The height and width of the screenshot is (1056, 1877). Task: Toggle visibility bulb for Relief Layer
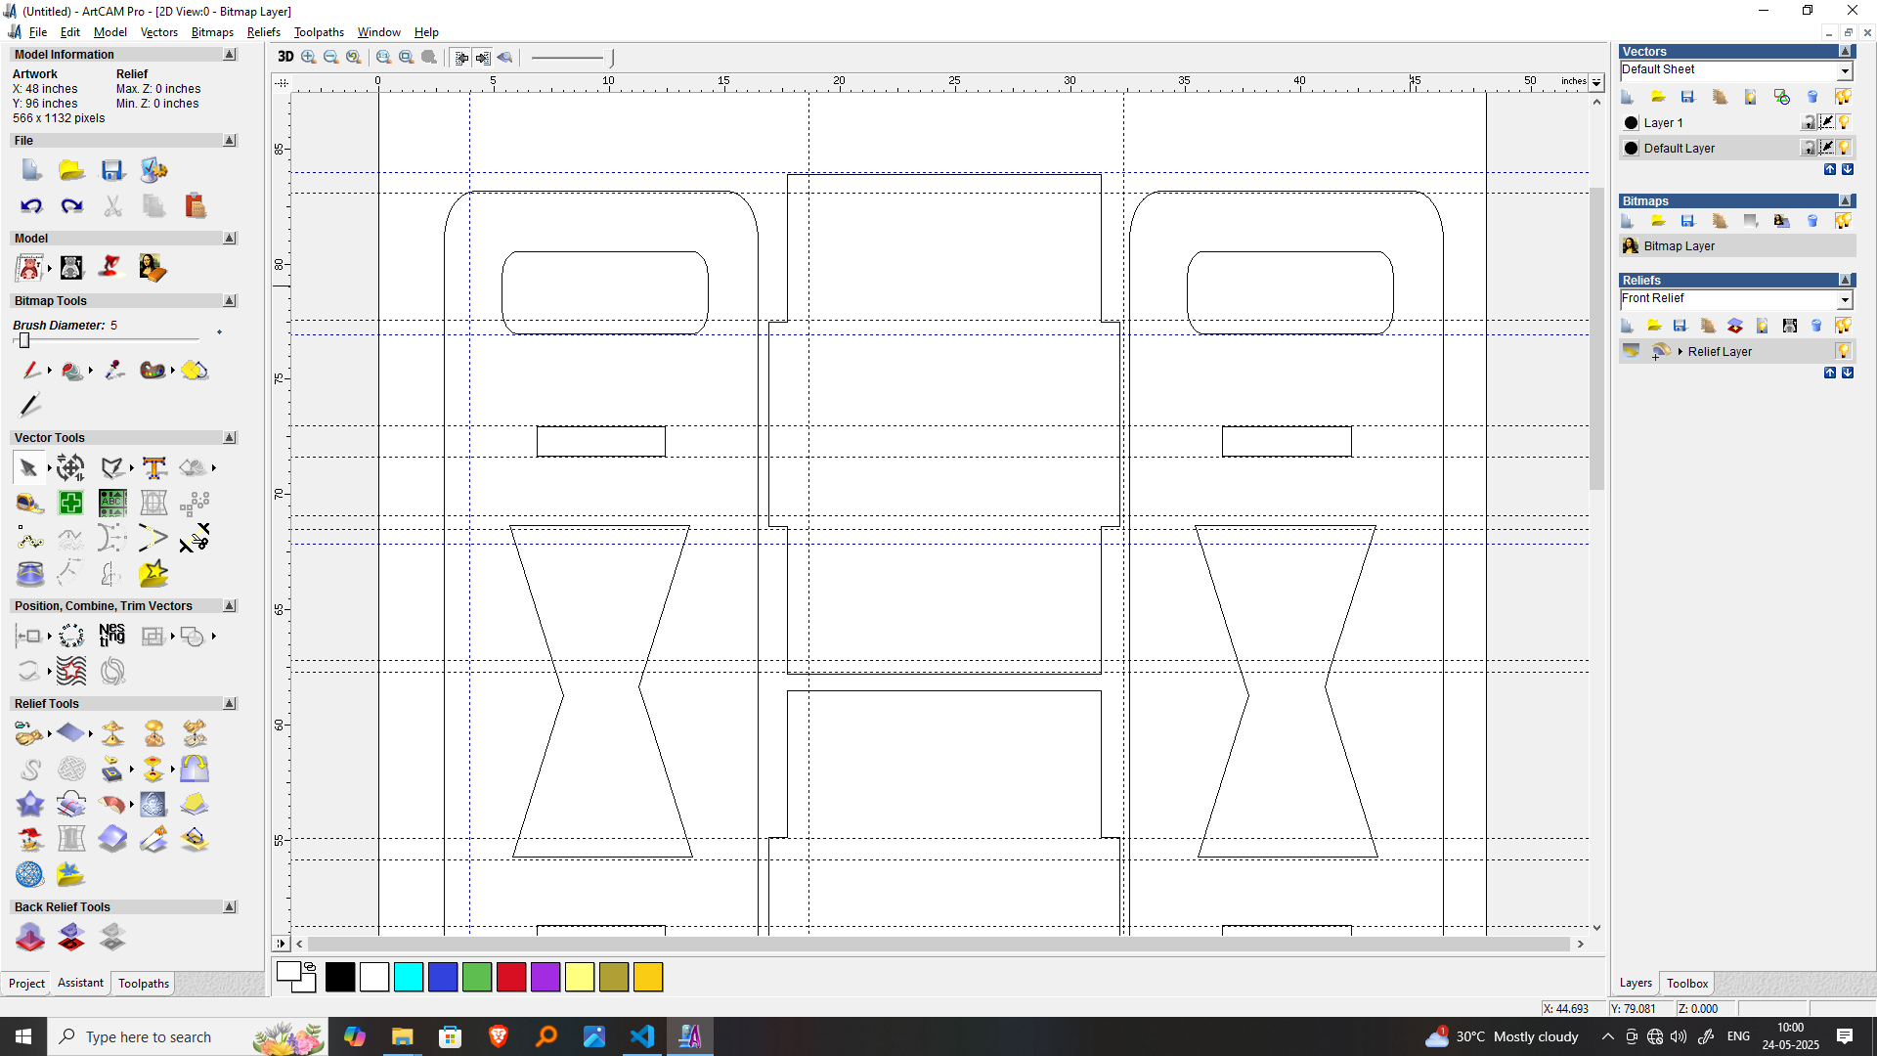point(1844,351)
